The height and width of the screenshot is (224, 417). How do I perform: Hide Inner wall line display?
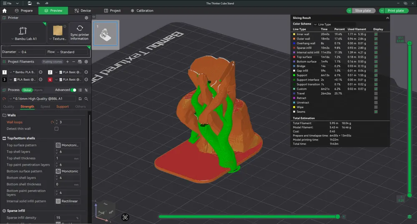pyautogui.click(x=376, y=34)
